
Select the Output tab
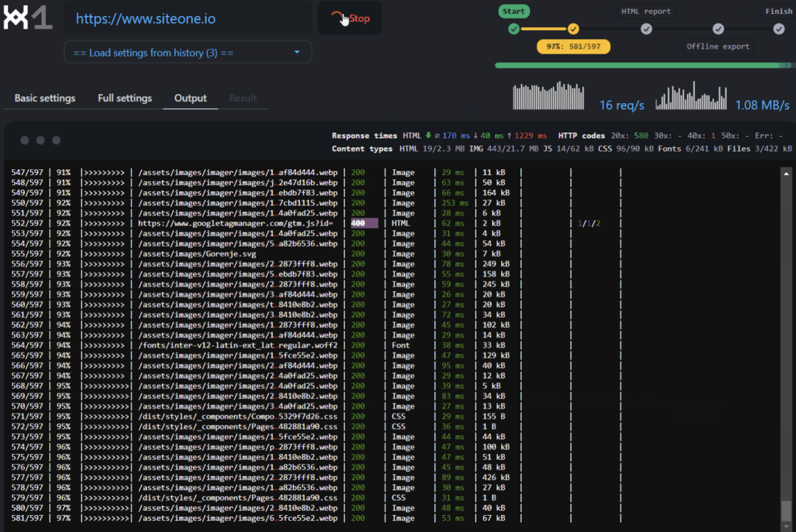(190, 98)
